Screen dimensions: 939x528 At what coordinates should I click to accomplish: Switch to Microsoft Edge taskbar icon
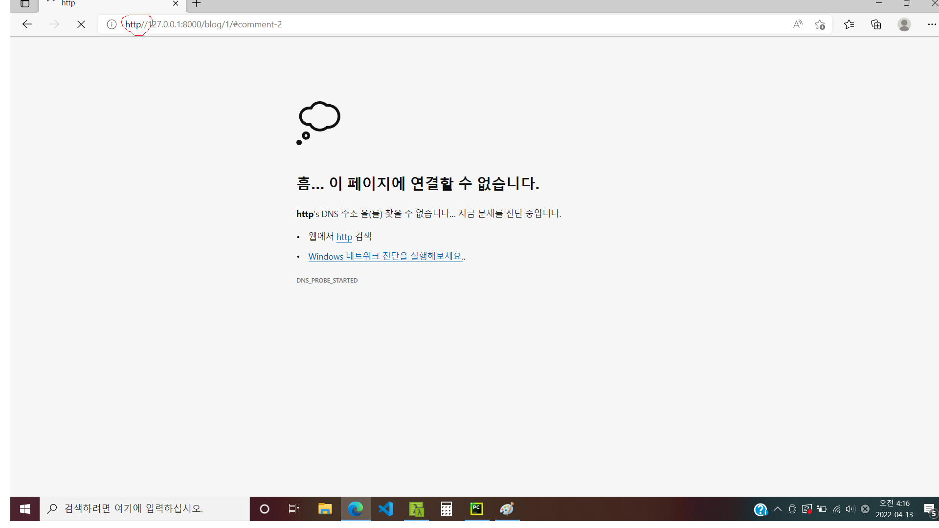pos(356,509)
